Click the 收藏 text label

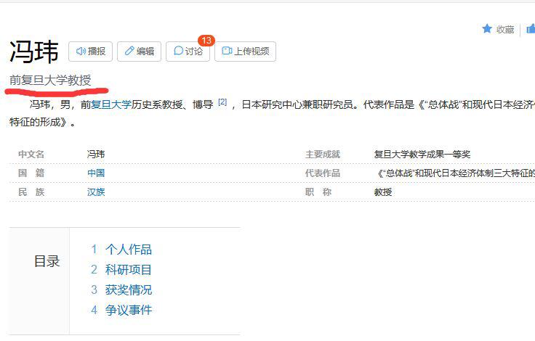tap(505, 29)
